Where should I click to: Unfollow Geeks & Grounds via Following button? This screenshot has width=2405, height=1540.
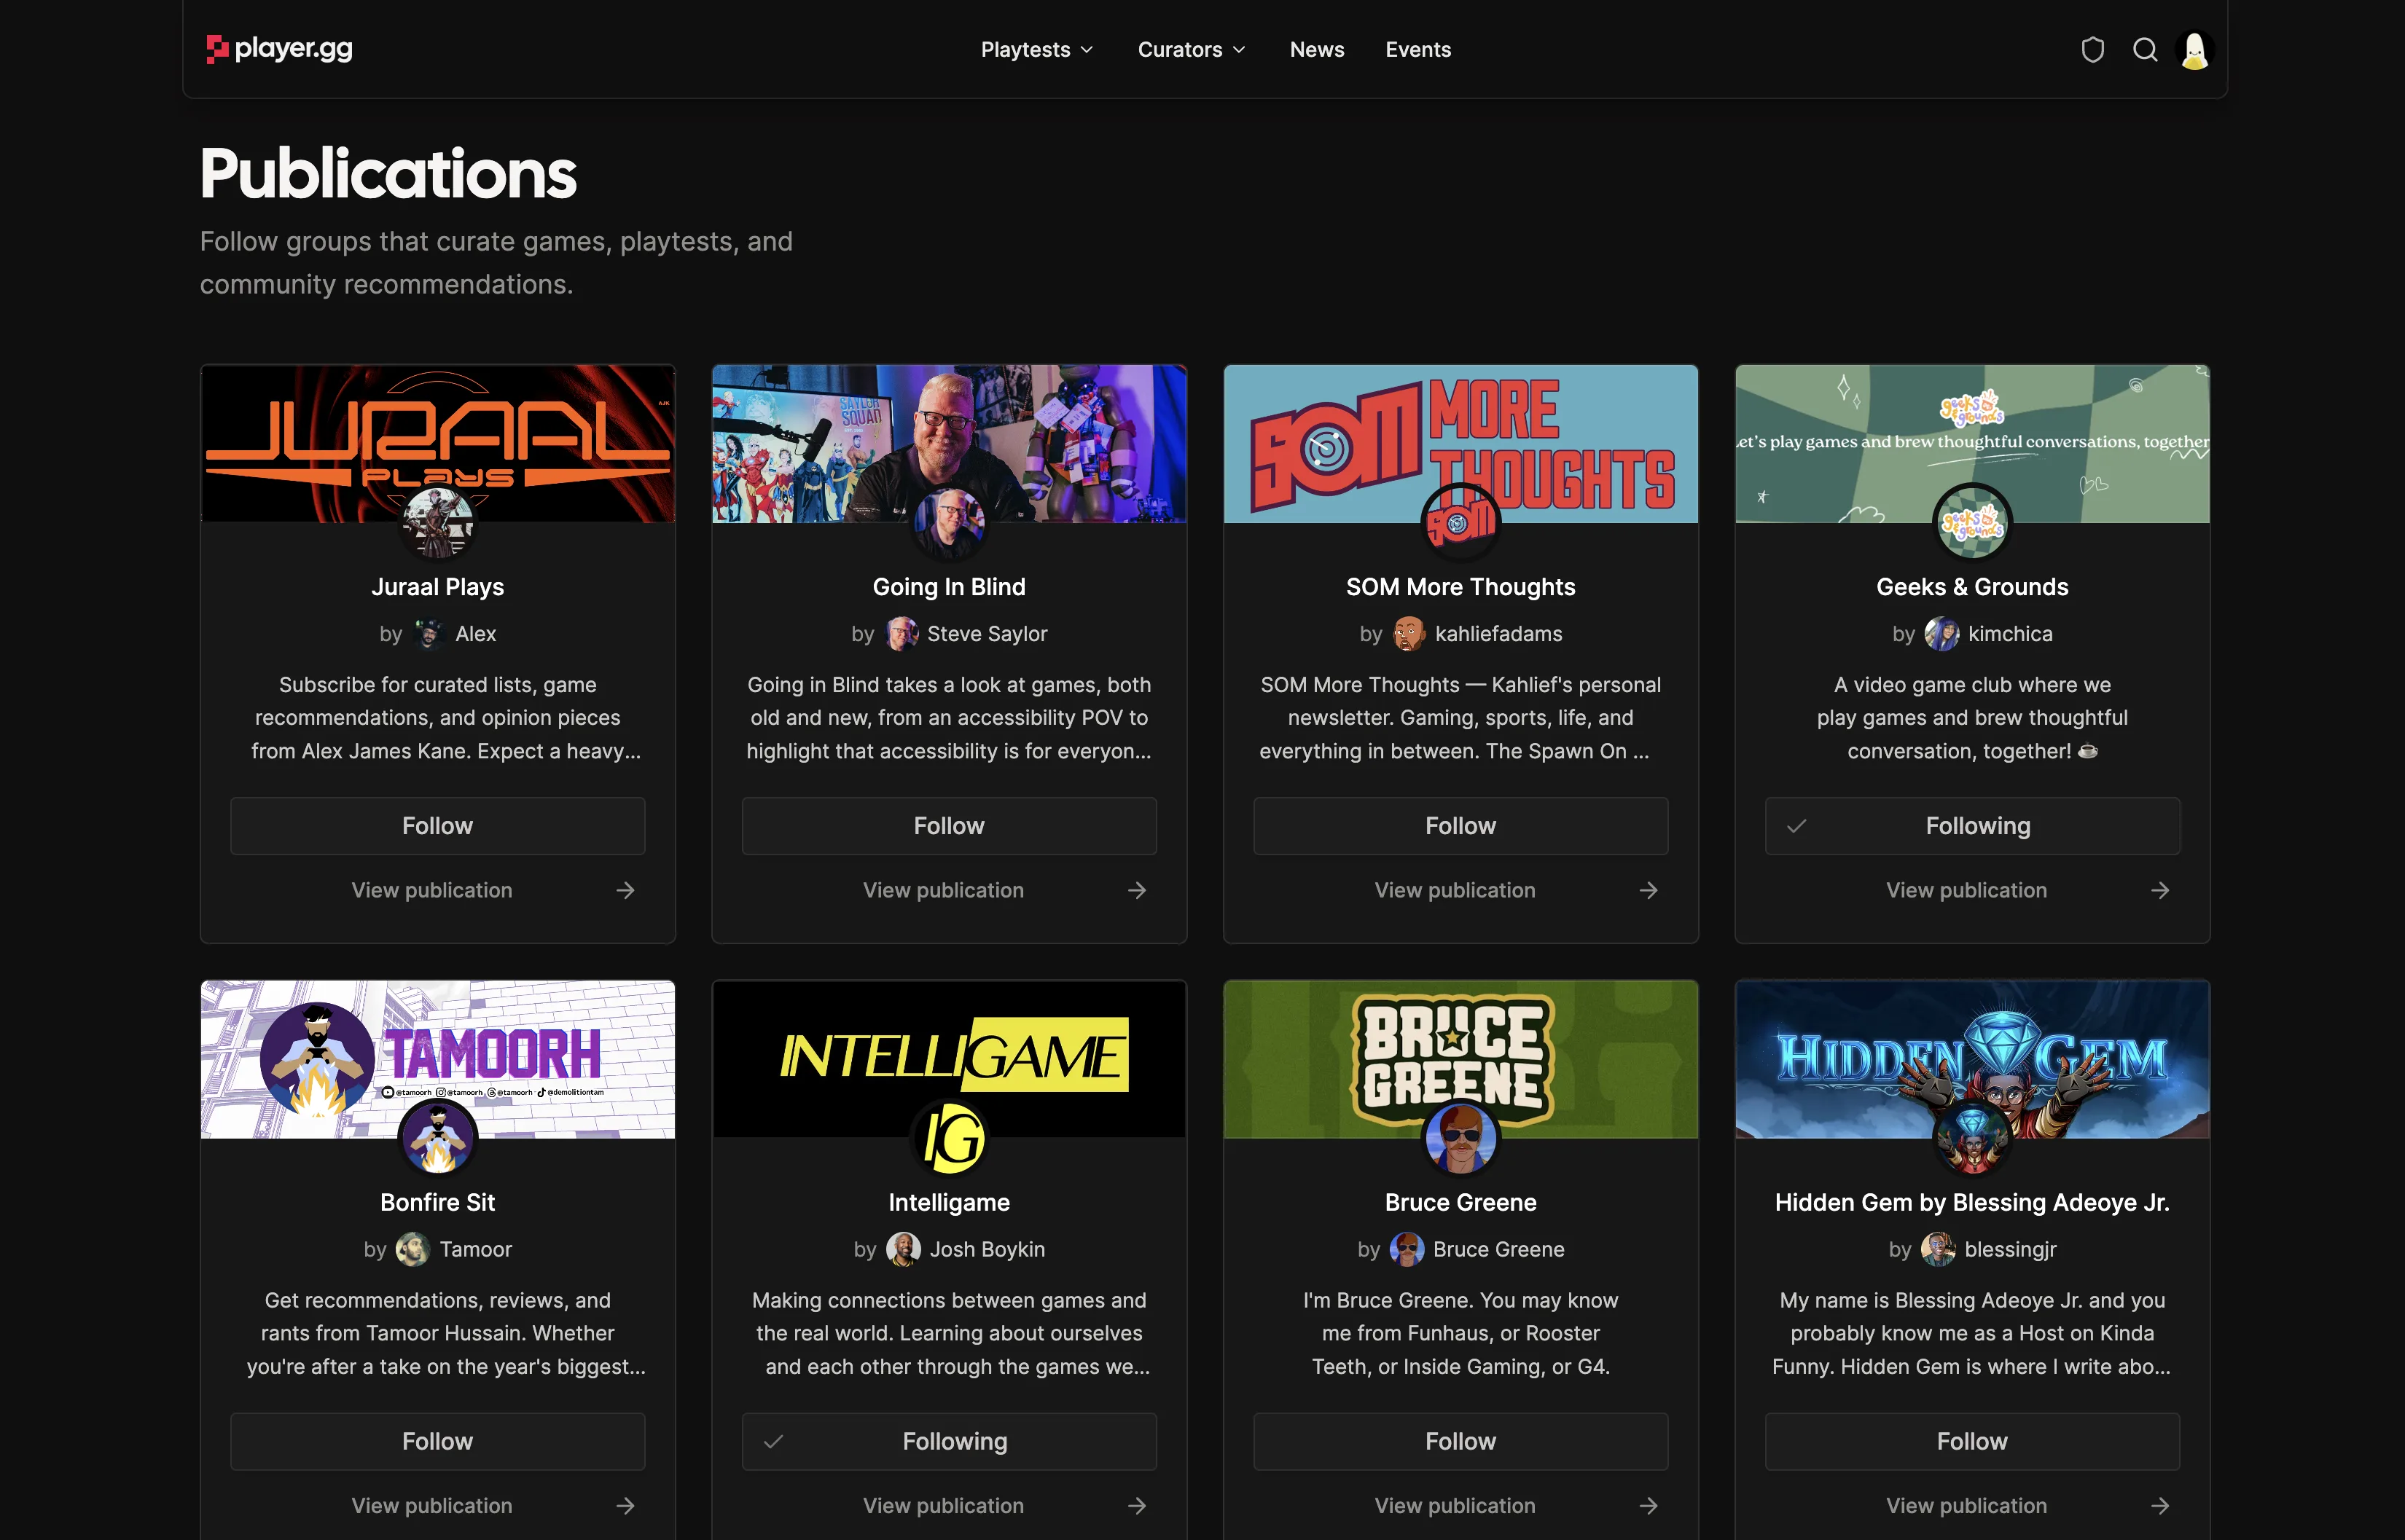pyautogui.click(x=1972, y=826)
